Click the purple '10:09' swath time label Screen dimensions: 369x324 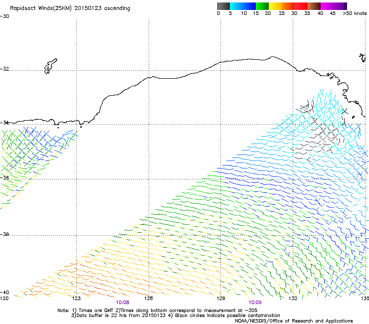tap(255, 303)
